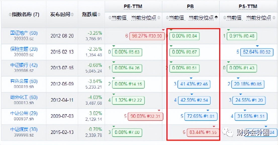This screenshot has width=278, height=145.
Task: Click the red triangle above 中证公用 PE badge
Action: click(159, 110)
